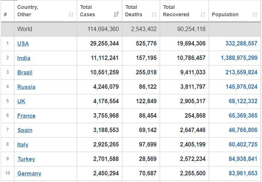This screenshot has height=182, width=262.
Task: Click the World summary row
Action: [131, 29]
